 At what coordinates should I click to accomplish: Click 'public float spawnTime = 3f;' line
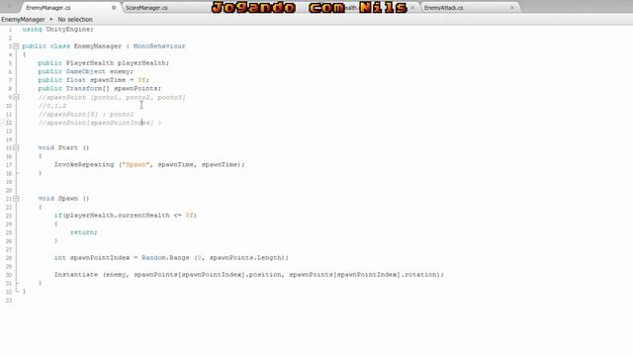94,80
